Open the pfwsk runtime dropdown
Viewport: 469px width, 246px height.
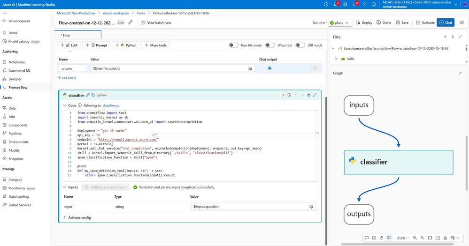[x=340, y=22]
